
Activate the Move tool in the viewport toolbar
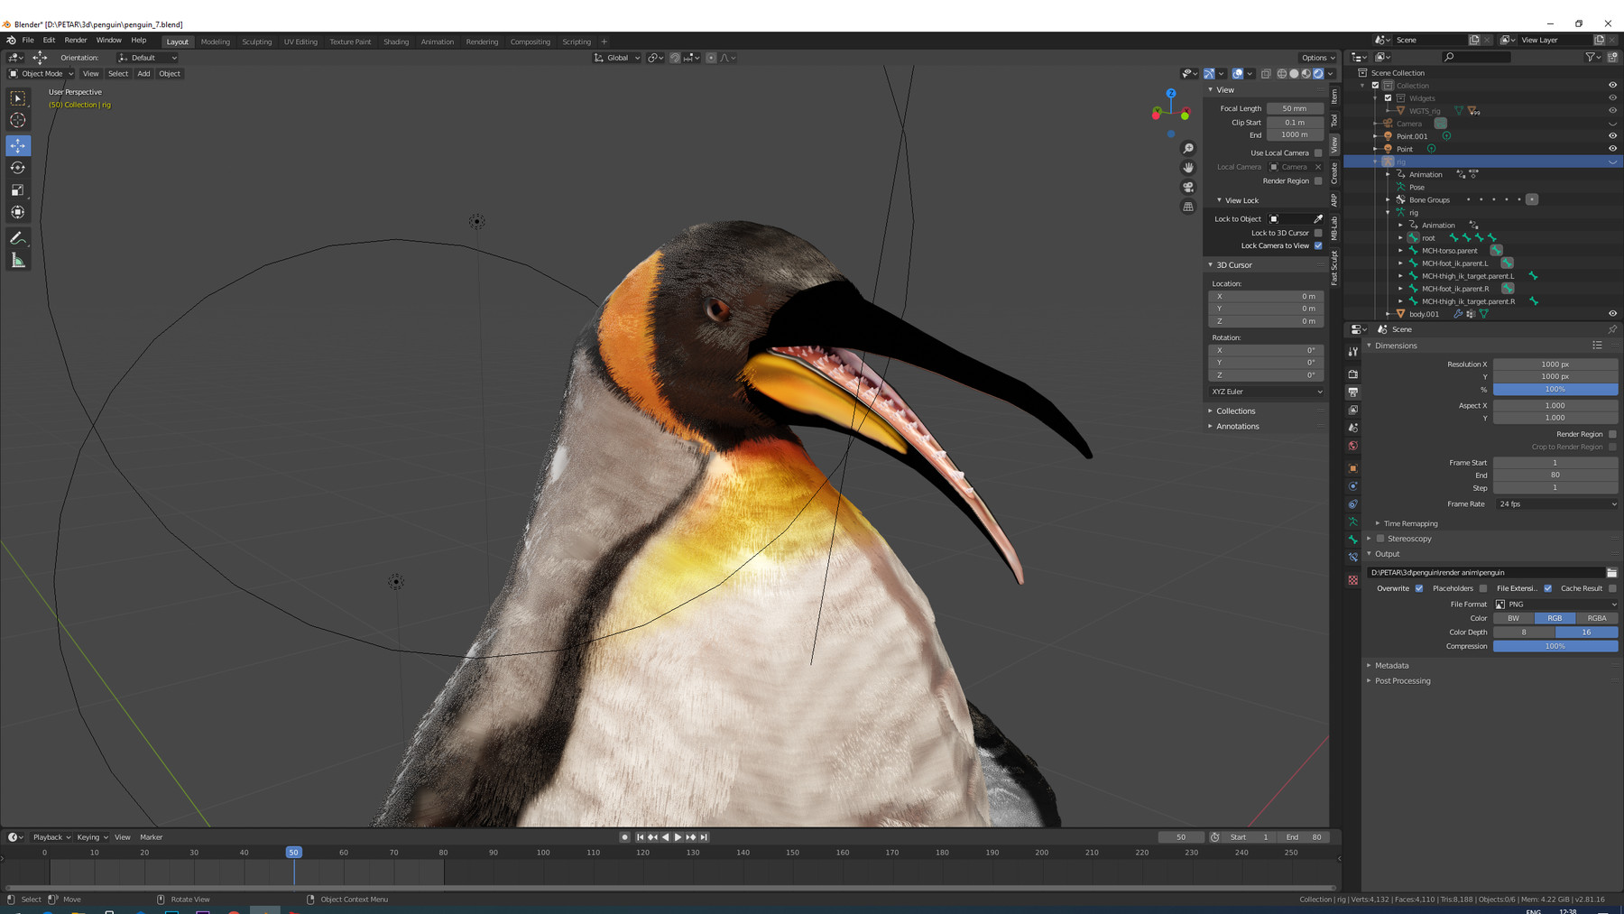pyautogui.click(x=18, y=145)
